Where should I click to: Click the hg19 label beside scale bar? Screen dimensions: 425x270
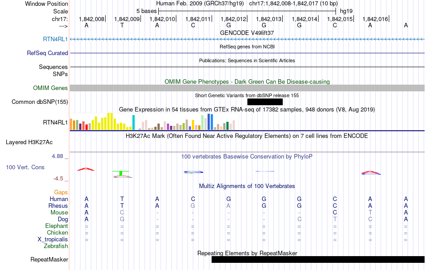pyautogui.click(x=346, y=11)
